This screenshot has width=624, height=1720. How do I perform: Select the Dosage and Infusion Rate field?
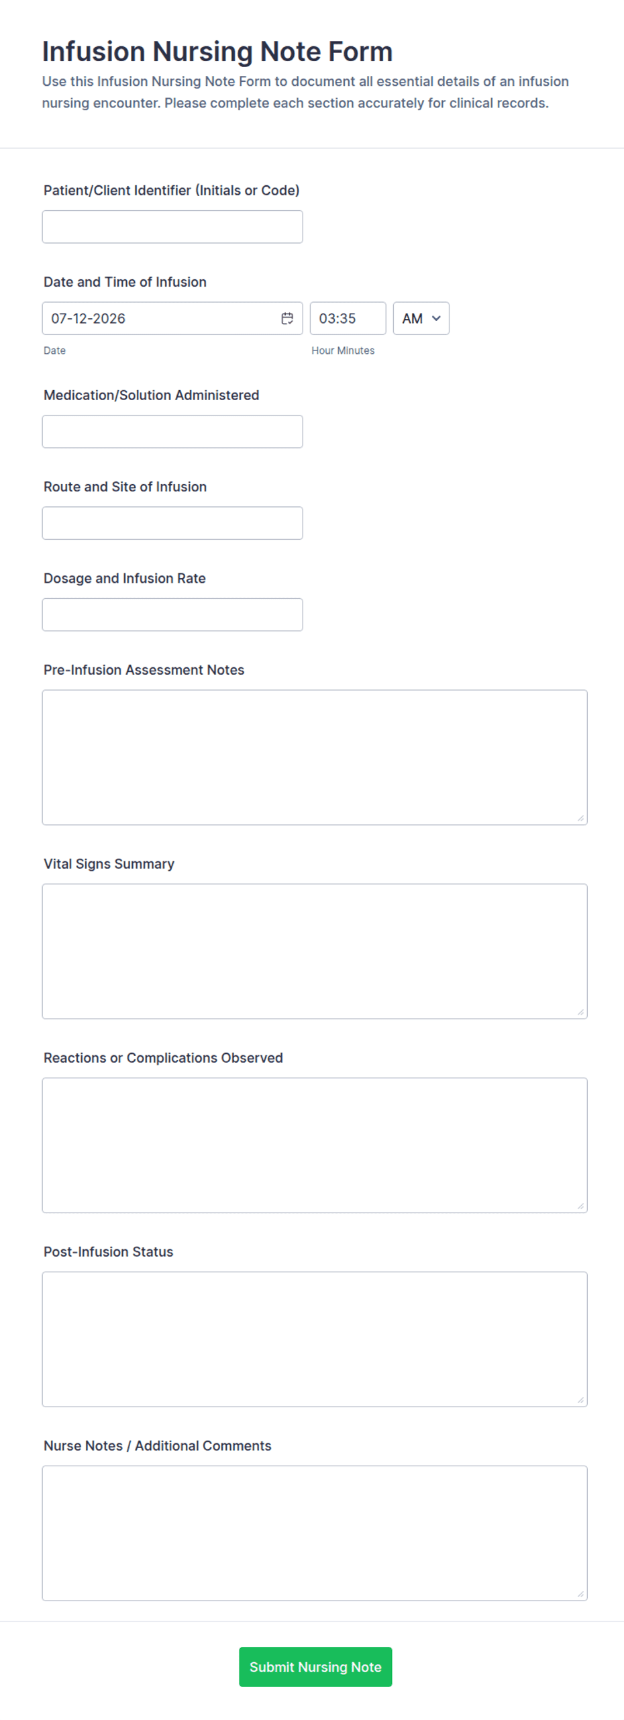[172, 614]
